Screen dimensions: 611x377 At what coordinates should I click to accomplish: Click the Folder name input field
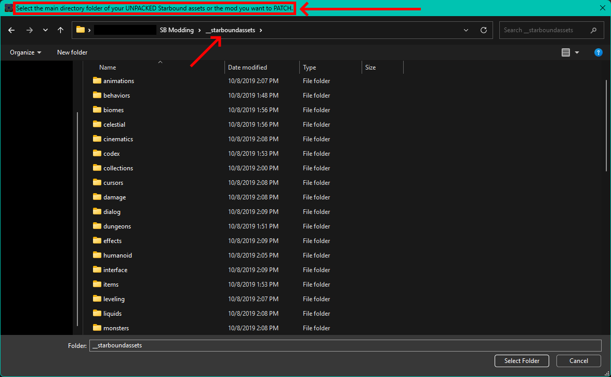click(x=345, y=345)
